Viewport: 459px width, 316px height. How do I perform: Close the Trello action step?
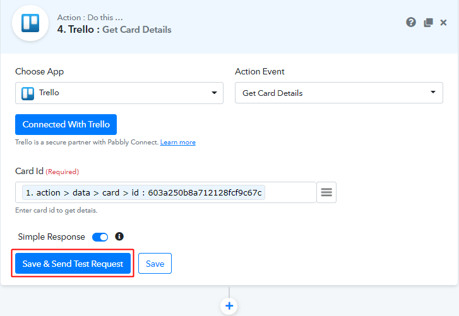point(443,23)
